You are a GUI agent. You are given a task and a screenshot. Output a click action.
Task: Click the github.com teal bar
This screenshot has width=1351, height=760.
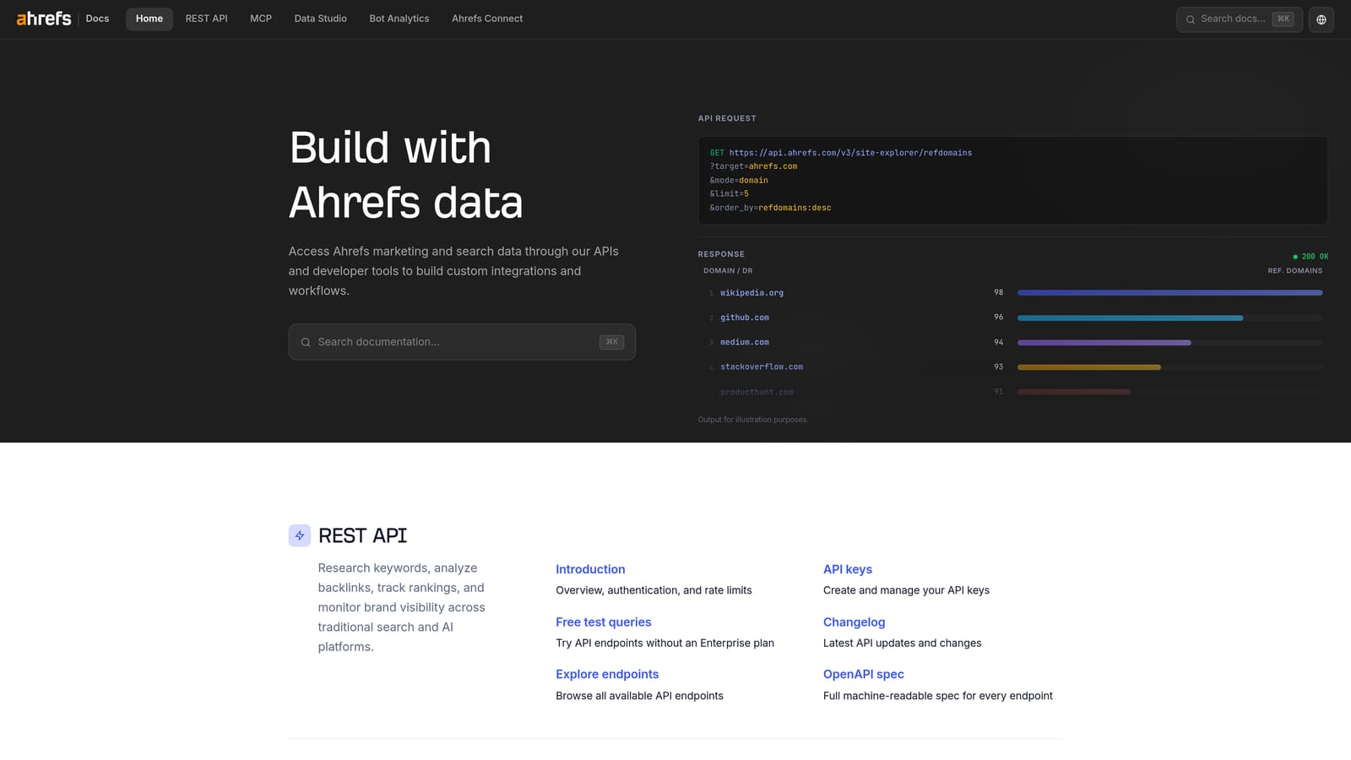(1130, 318)
